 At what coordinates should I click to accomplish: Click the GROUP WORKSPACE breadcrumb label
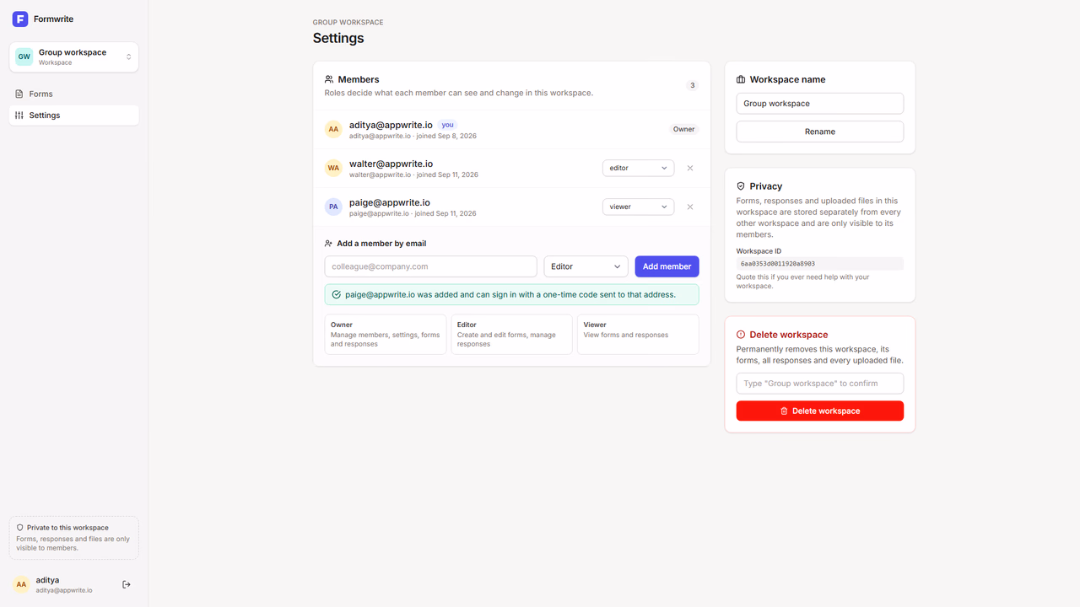point(348,23)
